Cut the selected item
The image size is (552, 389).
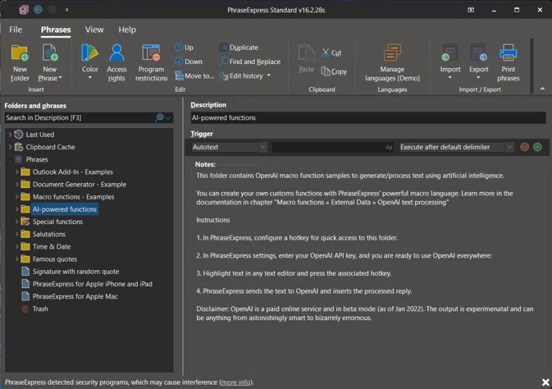click(x=331, y=53)
